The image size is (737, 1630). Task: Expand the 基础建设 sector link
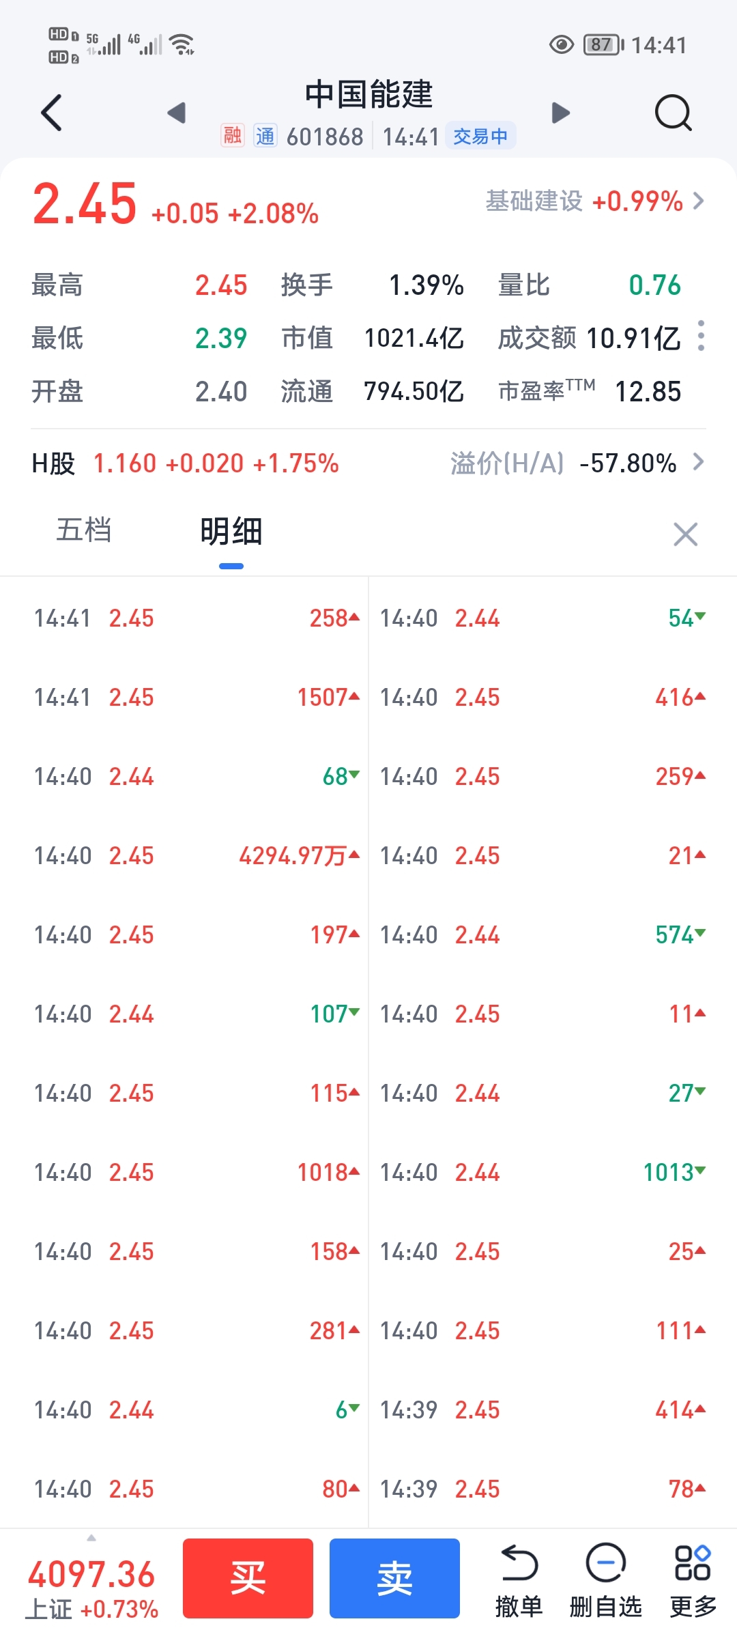pyautogui.click(x=594, y=201)
